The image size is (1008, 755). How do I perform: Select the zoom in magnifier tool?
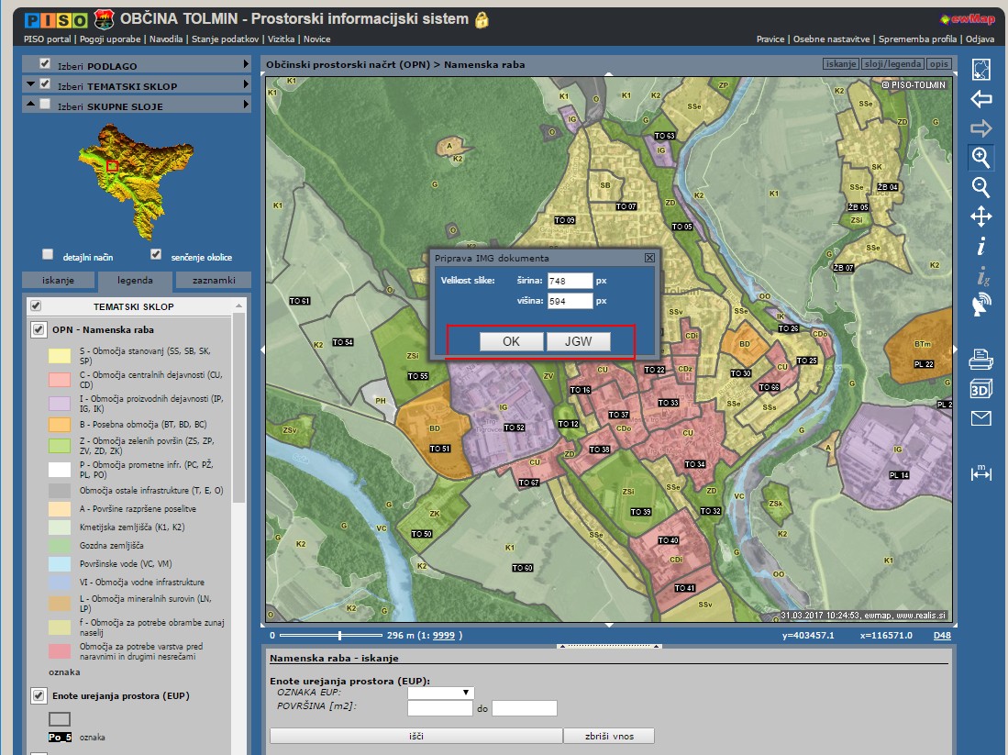click(980, 157)
